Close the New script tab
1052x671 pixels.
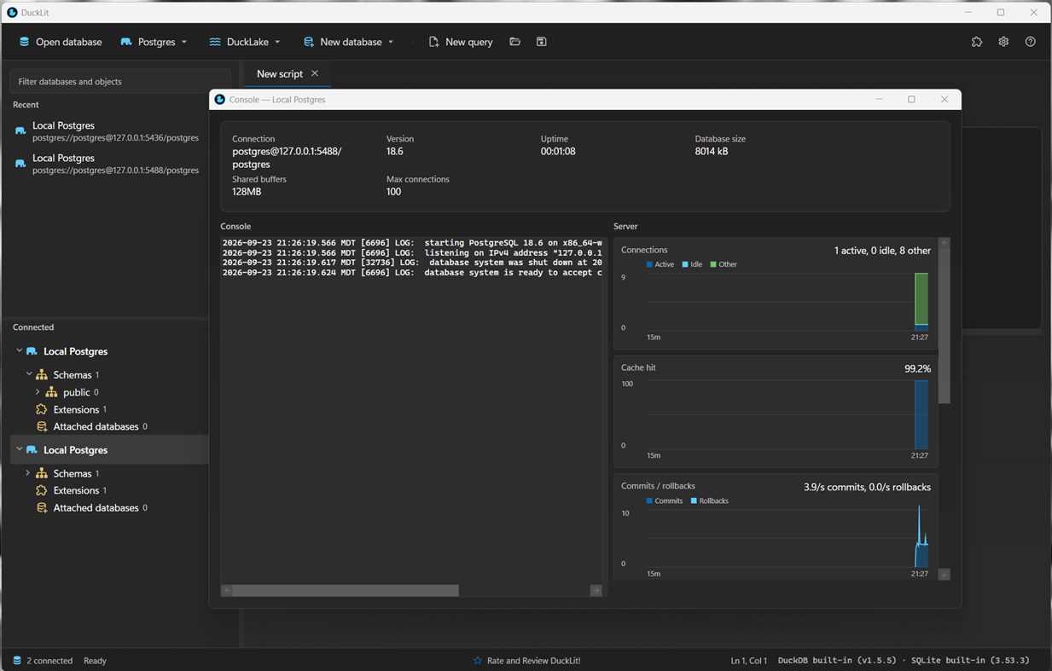tap(315, 73)
